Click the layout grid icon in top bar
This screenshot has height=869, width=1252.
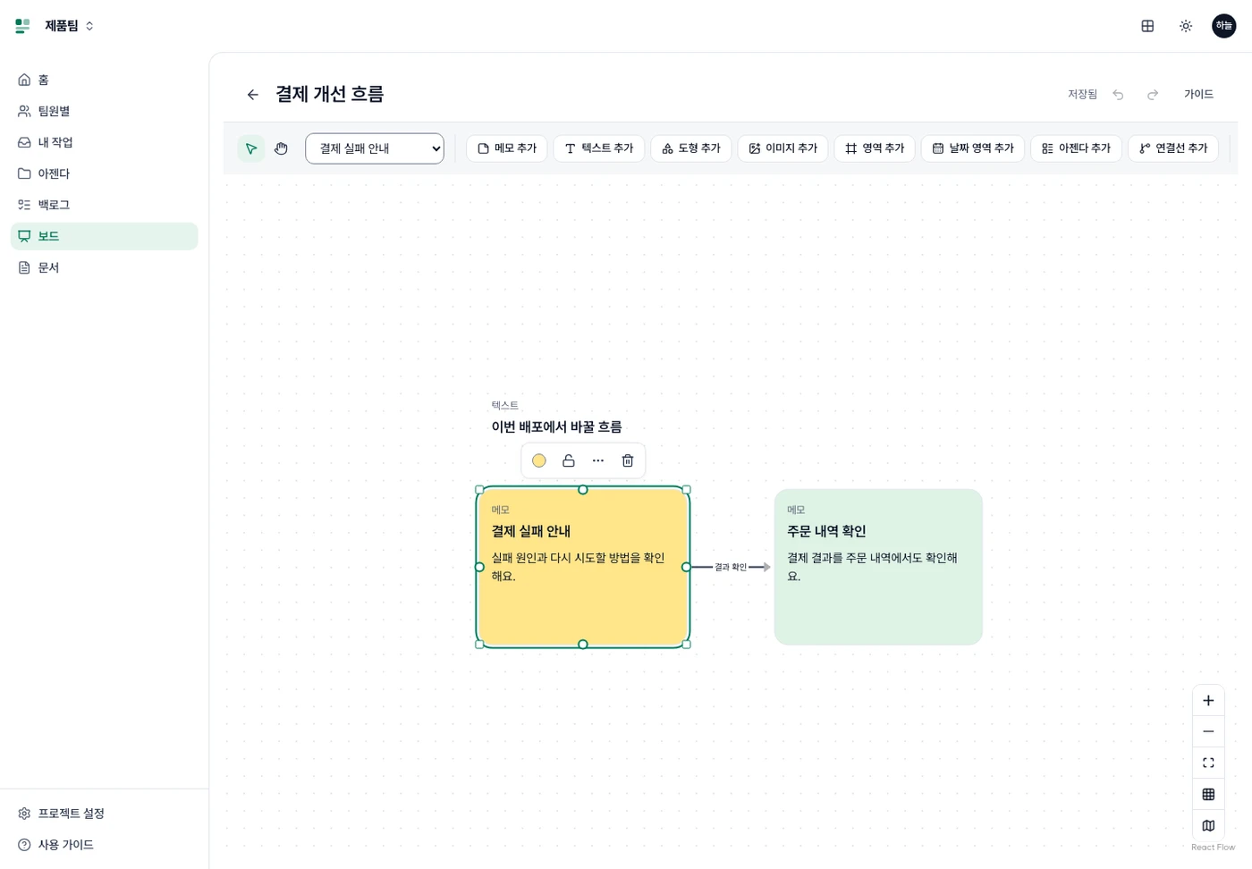[1147, 26]
